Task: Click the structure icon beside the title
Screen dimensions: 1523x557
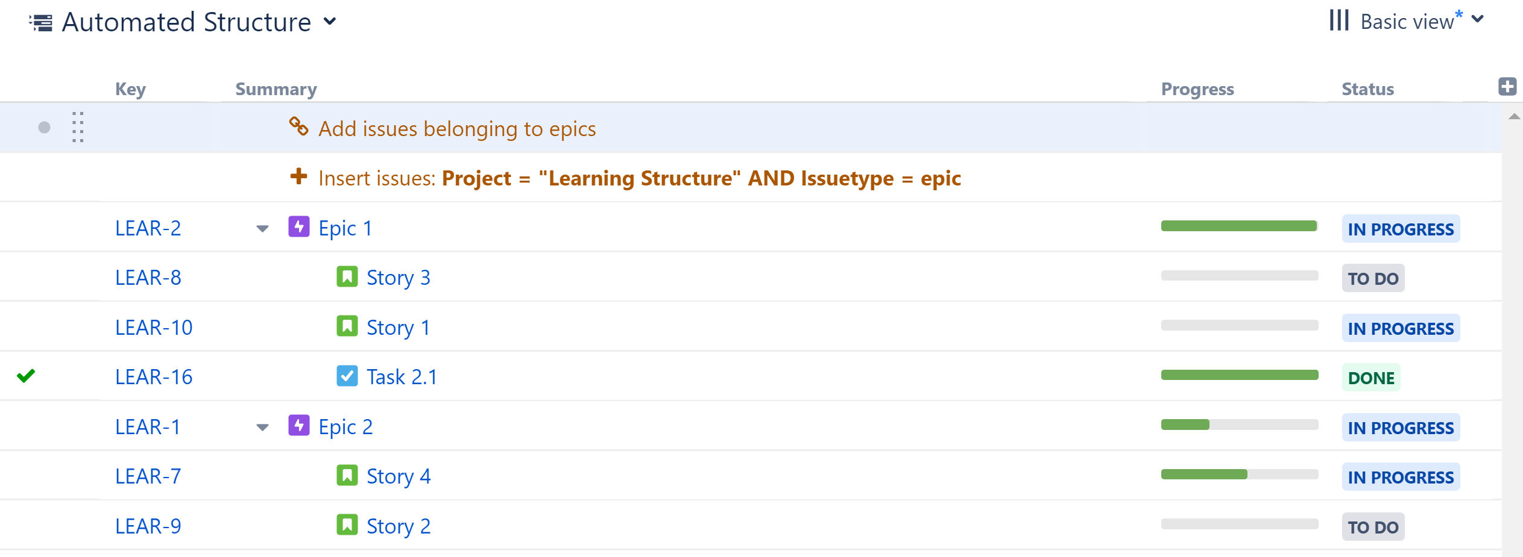Action: [x=41, y=22]
